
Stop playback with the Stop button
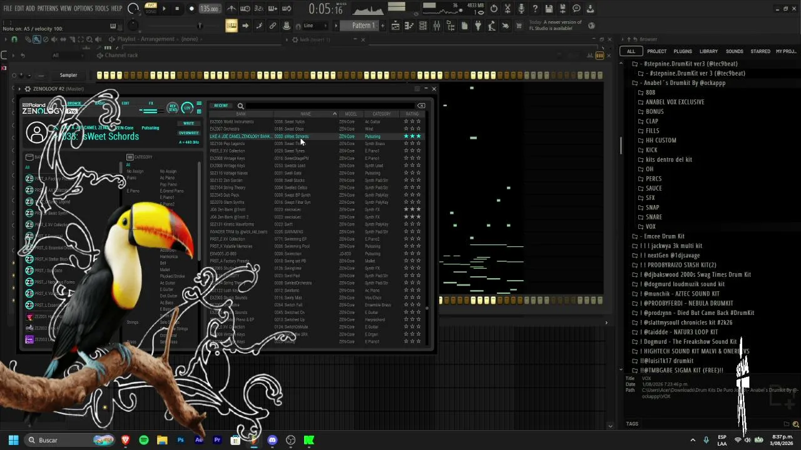point(178,9)
